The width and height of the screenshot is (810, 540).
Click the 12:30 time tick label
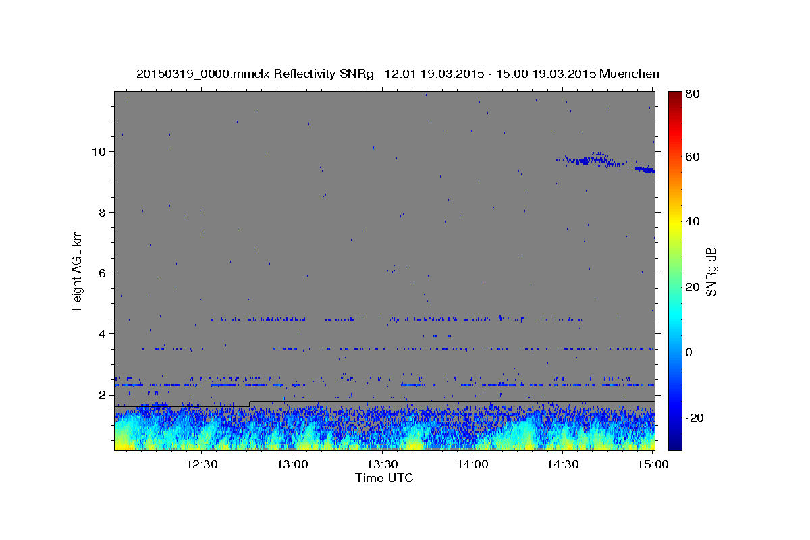pyautogui.click(x=202, y=464)
